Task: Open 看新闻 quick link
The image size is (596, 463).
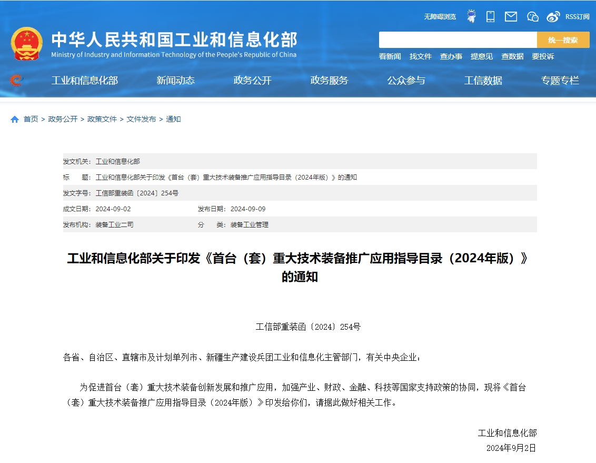Action: (389, 56)
